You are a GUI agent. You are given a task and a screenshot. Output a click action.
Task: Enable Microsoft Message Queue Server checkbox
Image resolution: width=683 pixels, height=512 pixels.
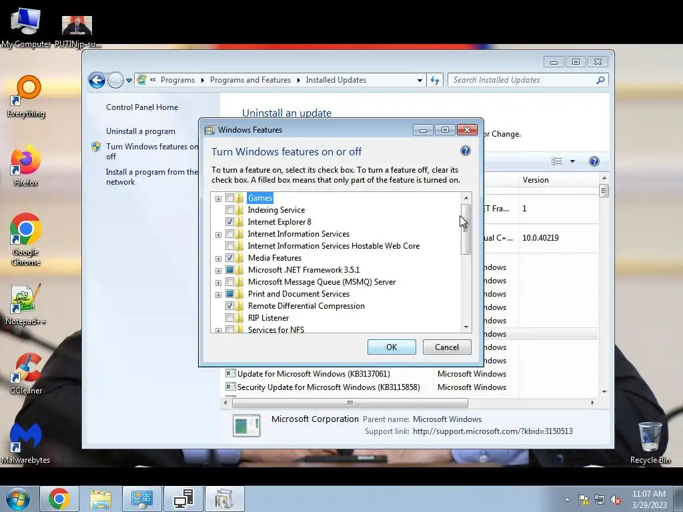[x=229, y=282]
